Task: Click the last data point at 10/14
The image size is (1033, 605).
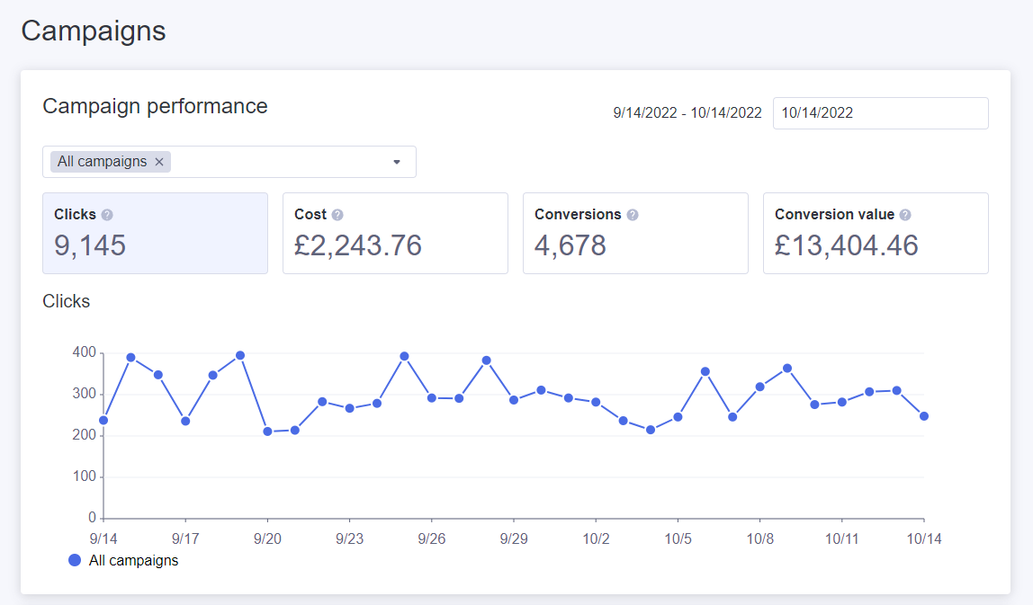Action: 924,416
